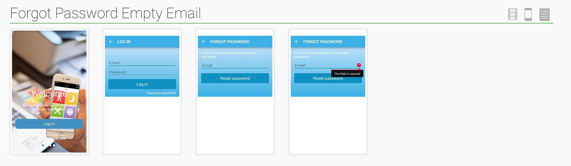571x166 pixels.
Task: Click E-mail field on Log In screen
Action: [142, 63]
